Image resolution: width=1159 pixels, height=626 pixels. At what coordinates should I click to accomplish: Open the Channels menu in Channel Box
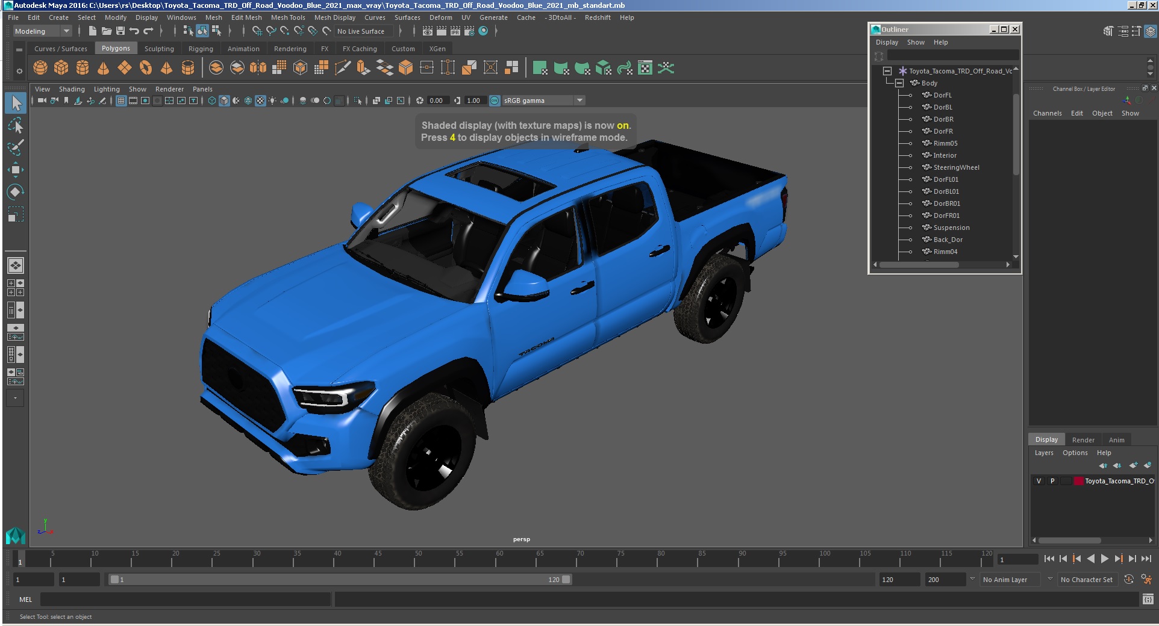[1047, 113]
